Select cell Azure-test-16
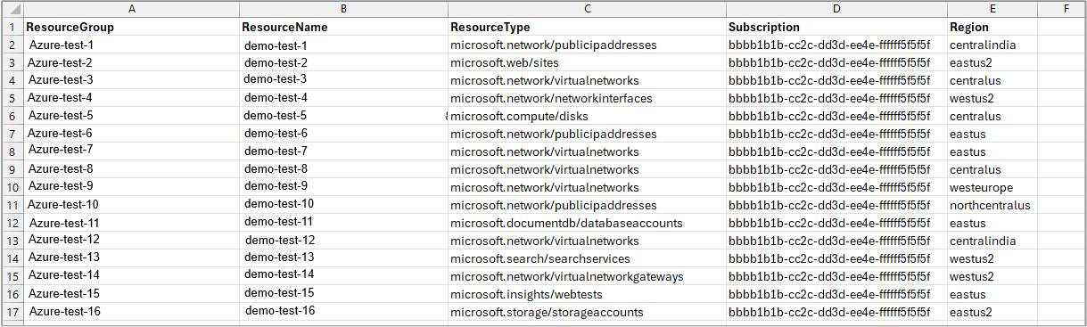The image size is (1087, 327). coord(132,312)
